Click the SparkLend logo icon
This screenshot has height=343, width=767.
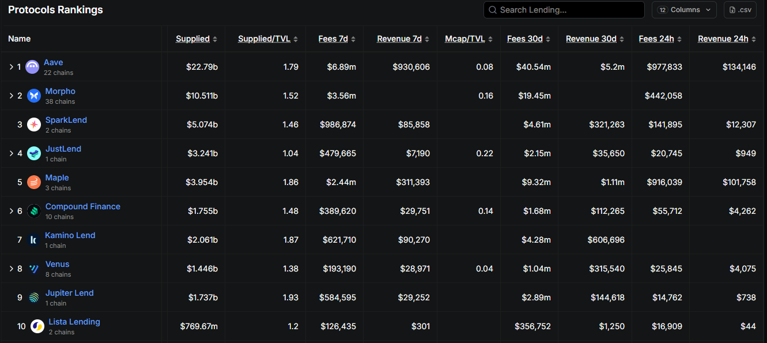pyautogui.click(x=34, y=125)
